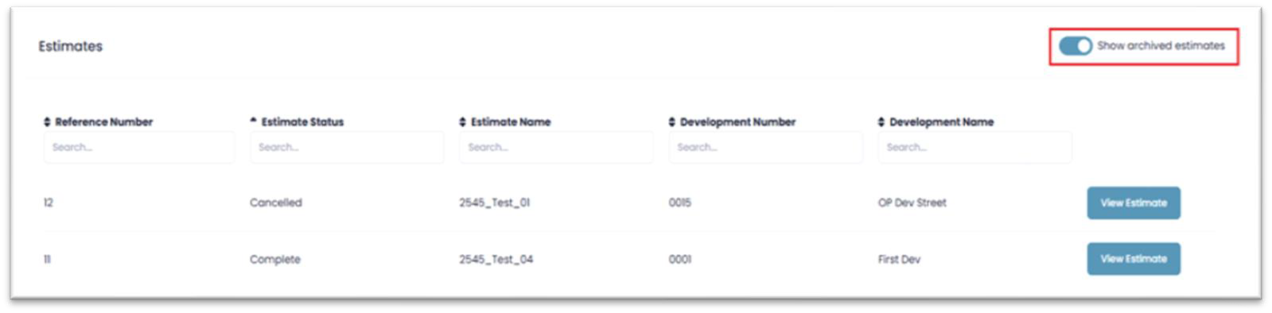Viewport: 1272px width, 313px height.
Task: Toggle the Show archived estimates switch
Action: tap(1075, 46)
